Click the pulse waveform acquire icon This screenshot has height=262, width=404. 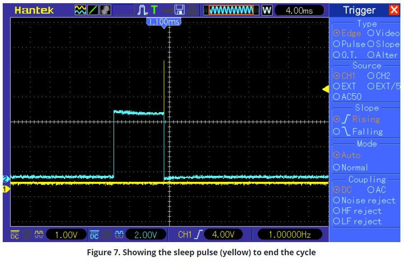[x=142, y=10]
